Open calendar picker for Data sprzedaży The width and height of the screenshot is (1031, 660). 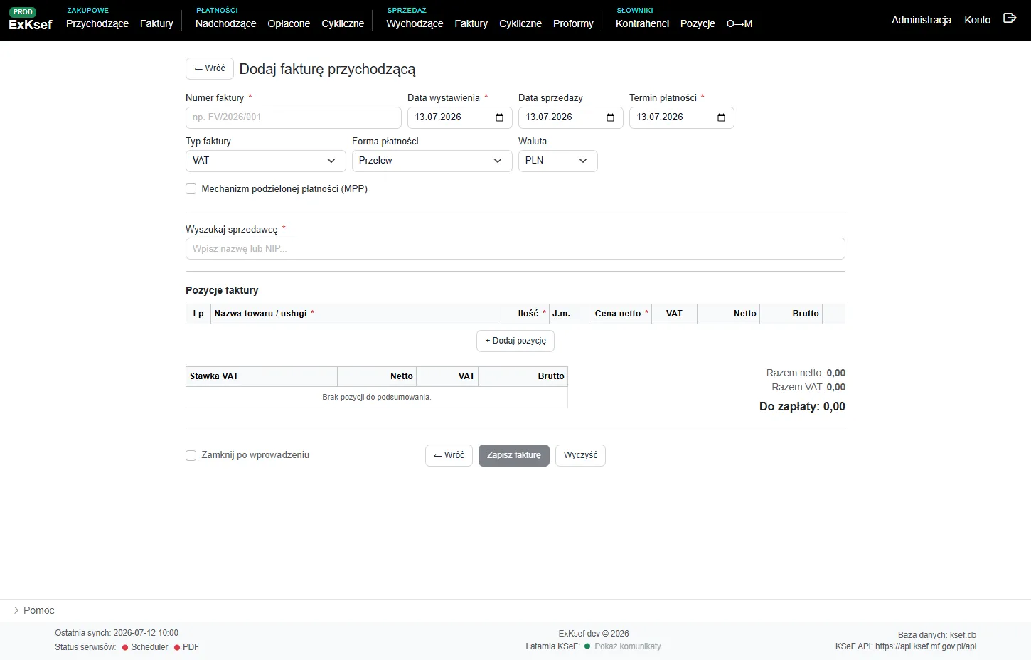[610, 117]
